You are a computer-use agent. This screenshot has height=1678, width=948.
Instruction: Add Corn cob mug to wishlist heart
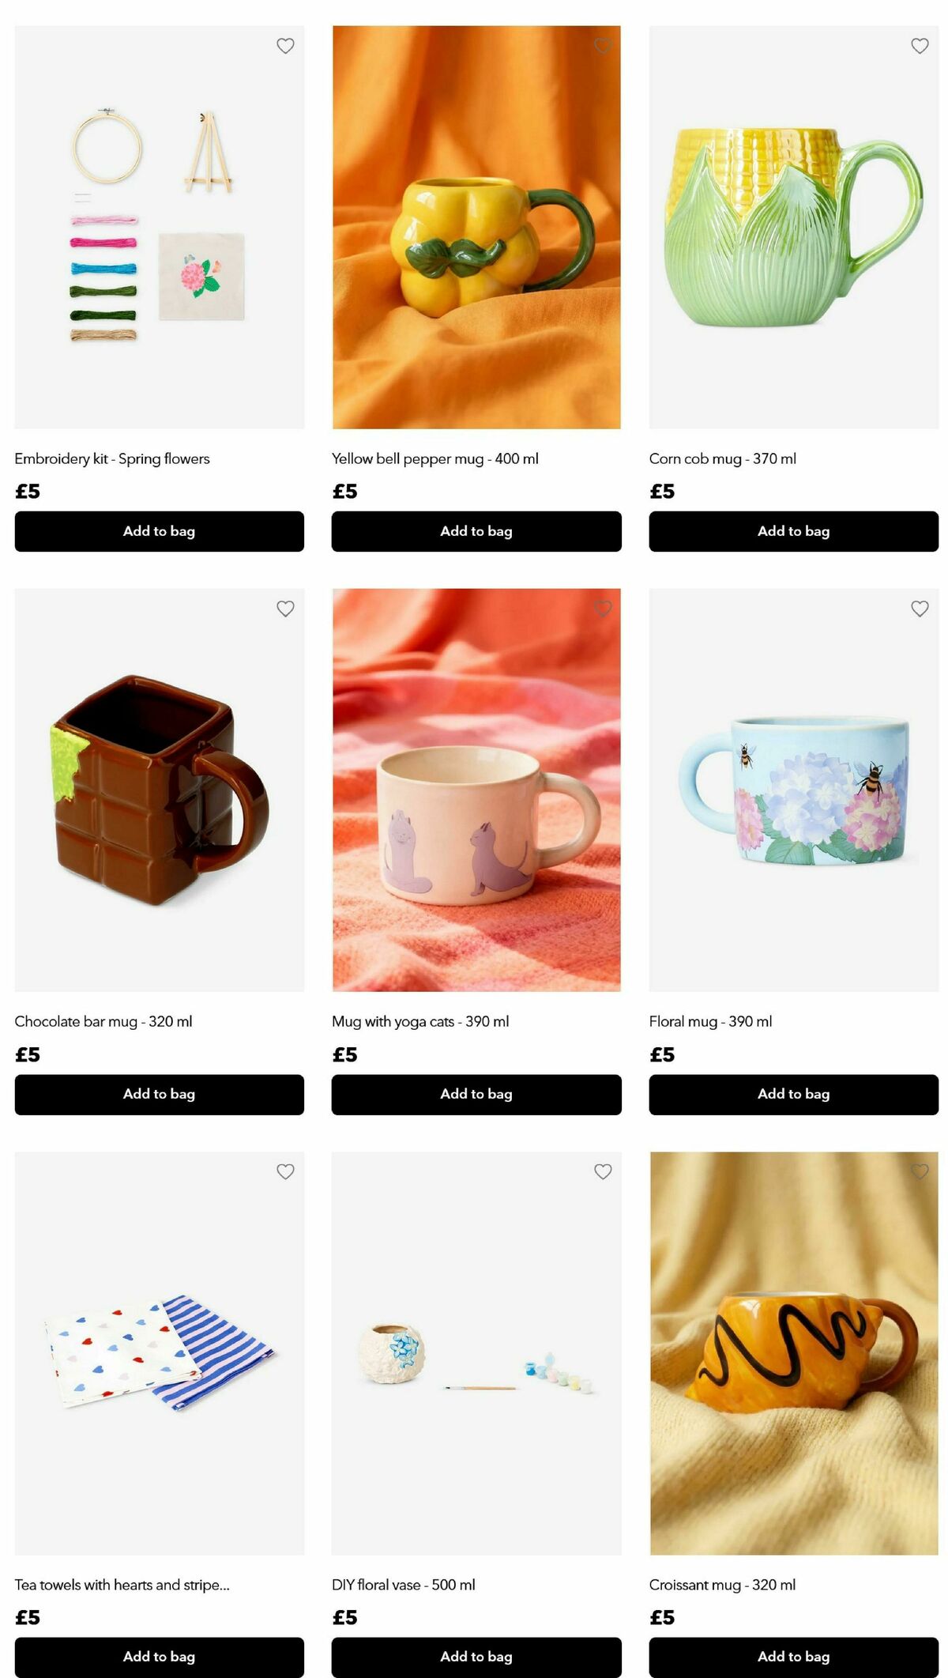pyautogui.click(x=920, y=46)
